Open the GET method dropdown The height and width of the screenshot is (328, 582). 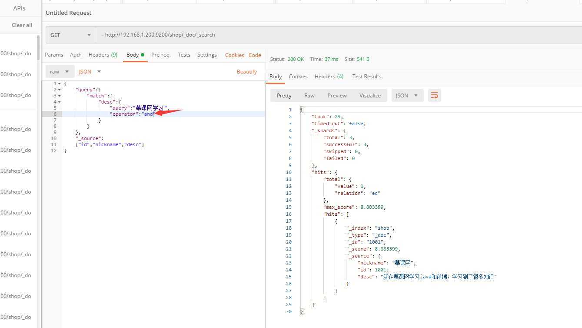[71, 35]
